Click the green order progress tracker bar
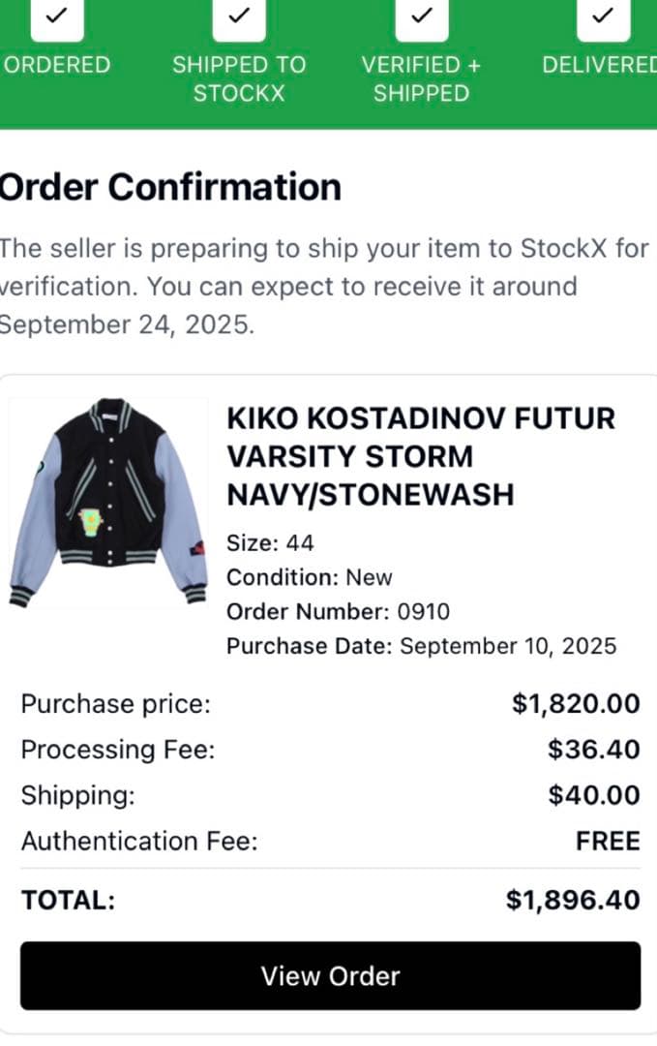This screenshot has height=1046, width=657. [329, 64]
